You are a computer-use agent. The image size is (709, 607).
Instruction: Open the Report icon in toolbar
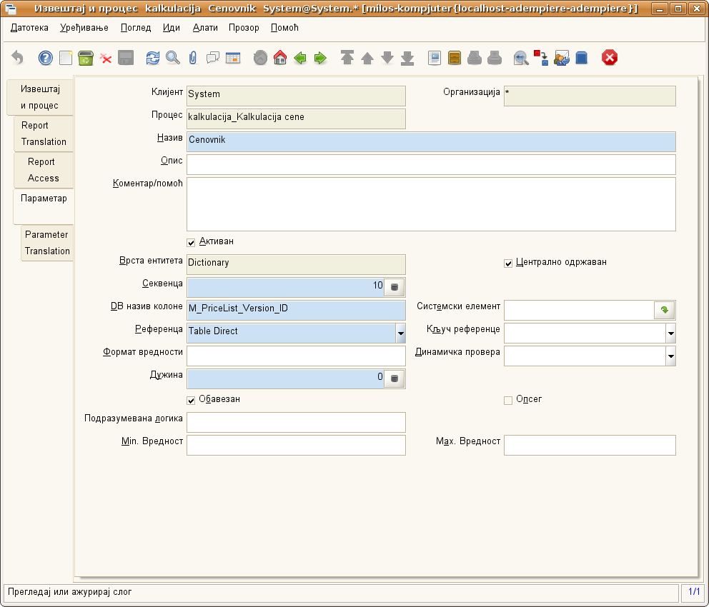435,58
